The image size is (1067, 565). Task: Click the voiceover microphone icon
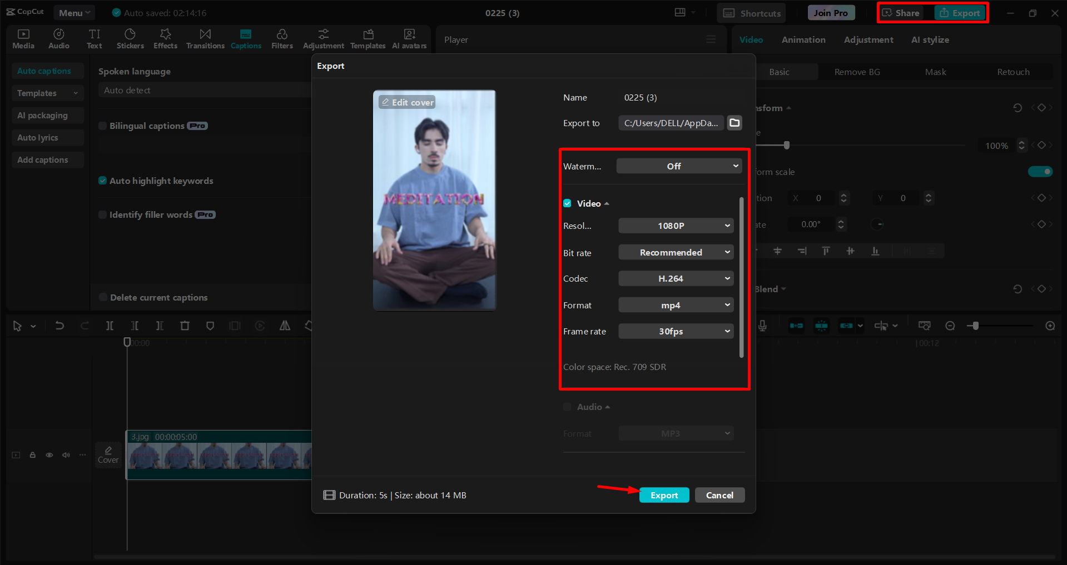click(x=762, y=326)
